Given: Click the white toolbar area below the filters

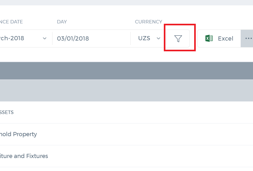Looking at the screenshot, I should (126, 55).
